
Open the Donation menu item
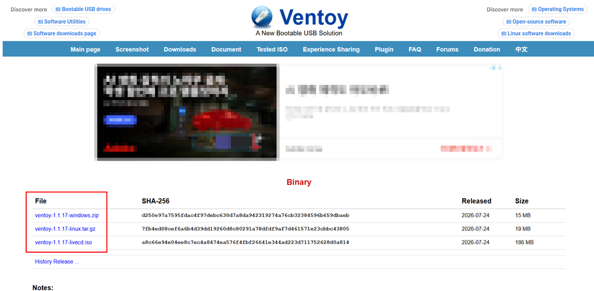(x=487, y=49)
